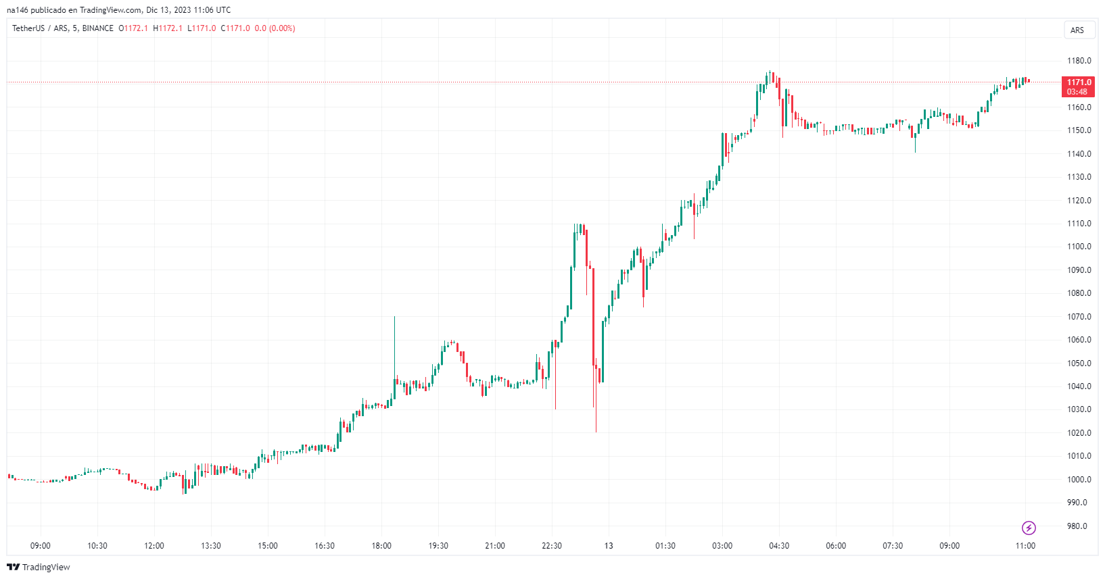1105x579 pixels.
Task: Click the O1172.1 open value in the legend
Action: point(133,28)
